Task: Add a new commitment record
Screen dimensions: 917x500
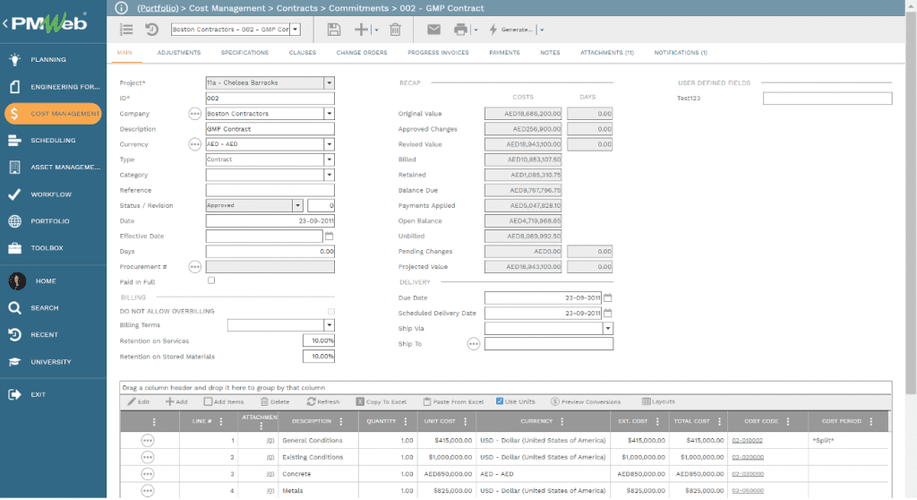Action: click(x=361, y=30)
